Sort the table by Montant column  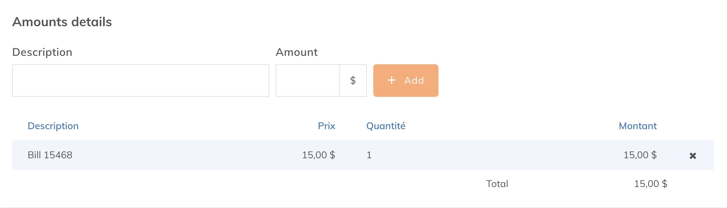click(x=638, y=126)
